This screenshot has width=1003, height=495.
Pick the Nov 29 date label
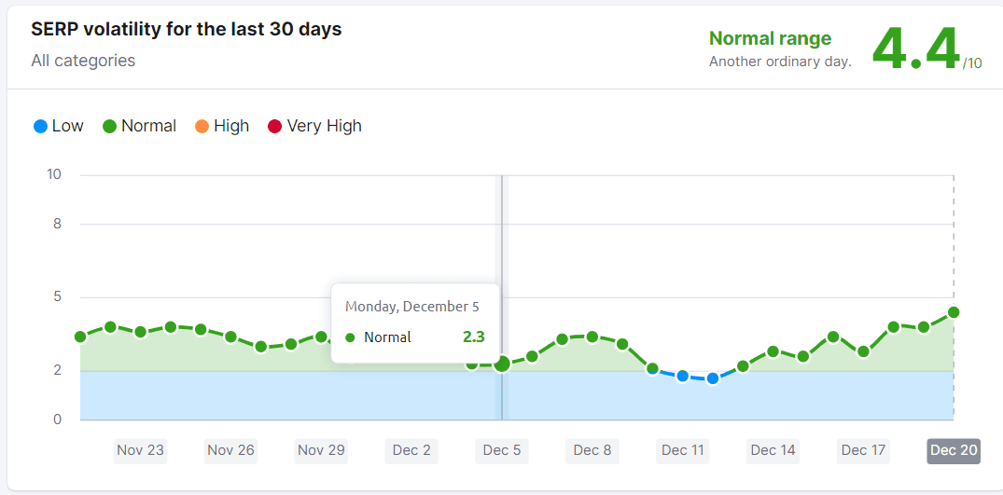[321, 450]
